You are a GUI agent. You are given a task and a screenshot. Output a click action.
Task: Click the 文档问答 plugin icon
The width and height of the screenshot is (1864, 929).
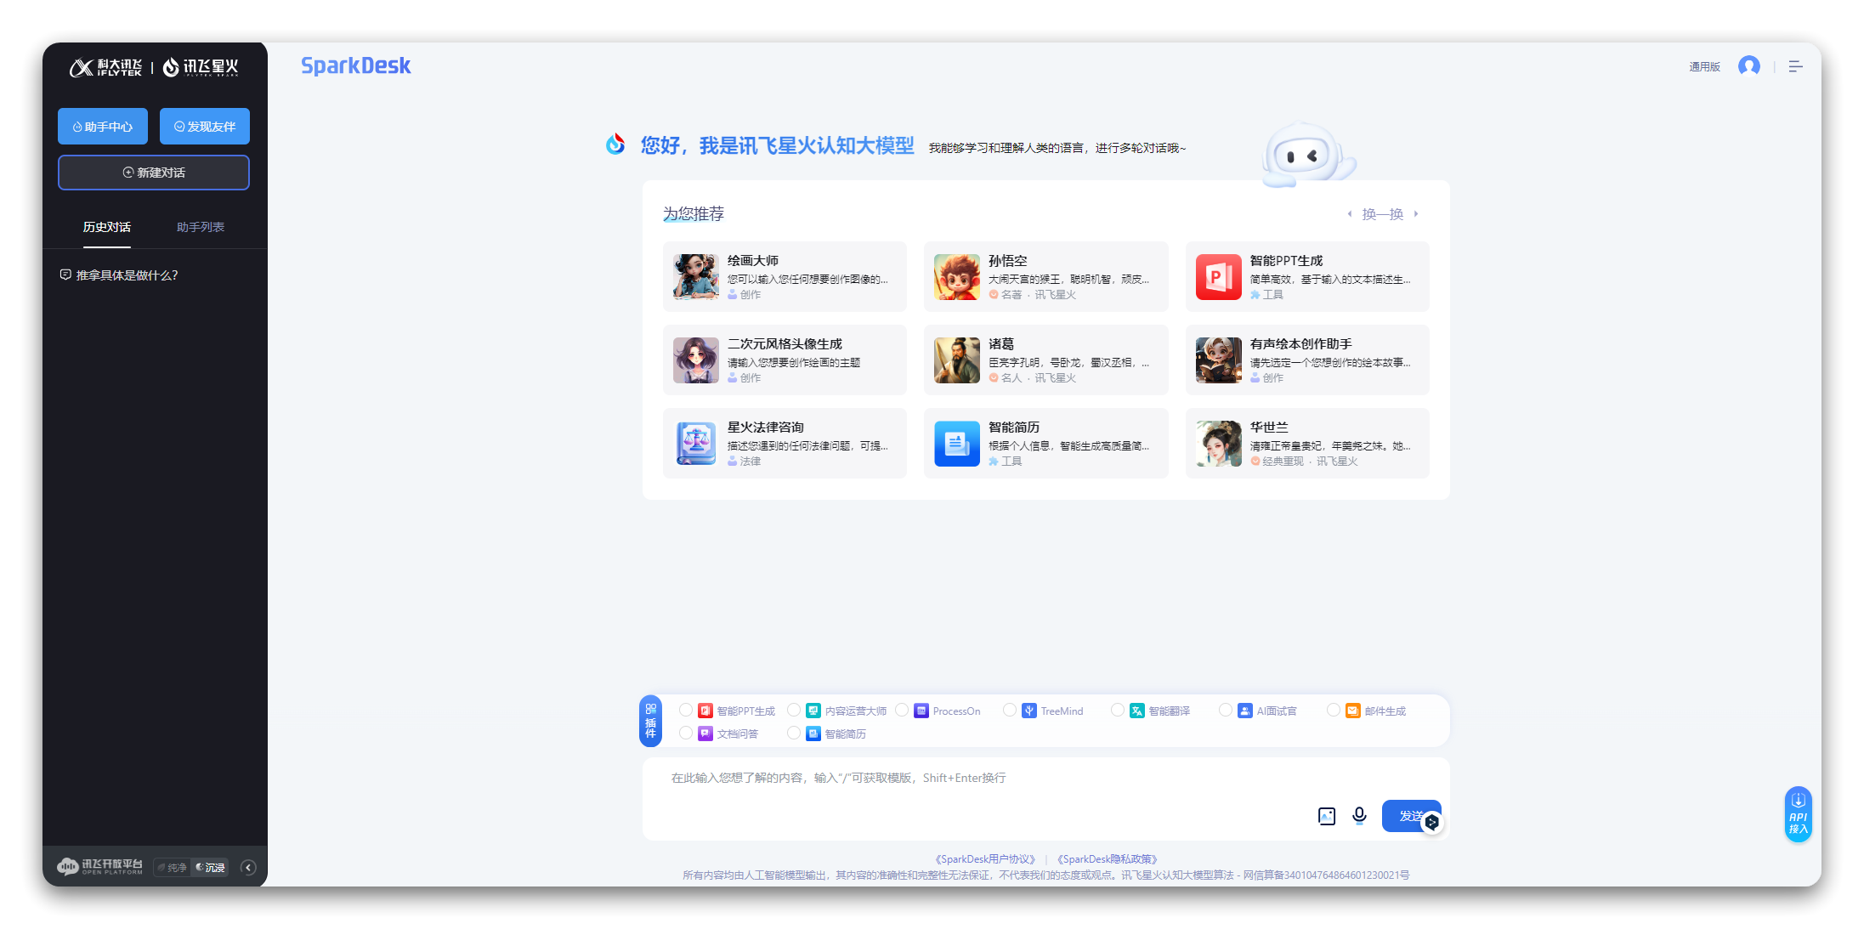point(705,734)
